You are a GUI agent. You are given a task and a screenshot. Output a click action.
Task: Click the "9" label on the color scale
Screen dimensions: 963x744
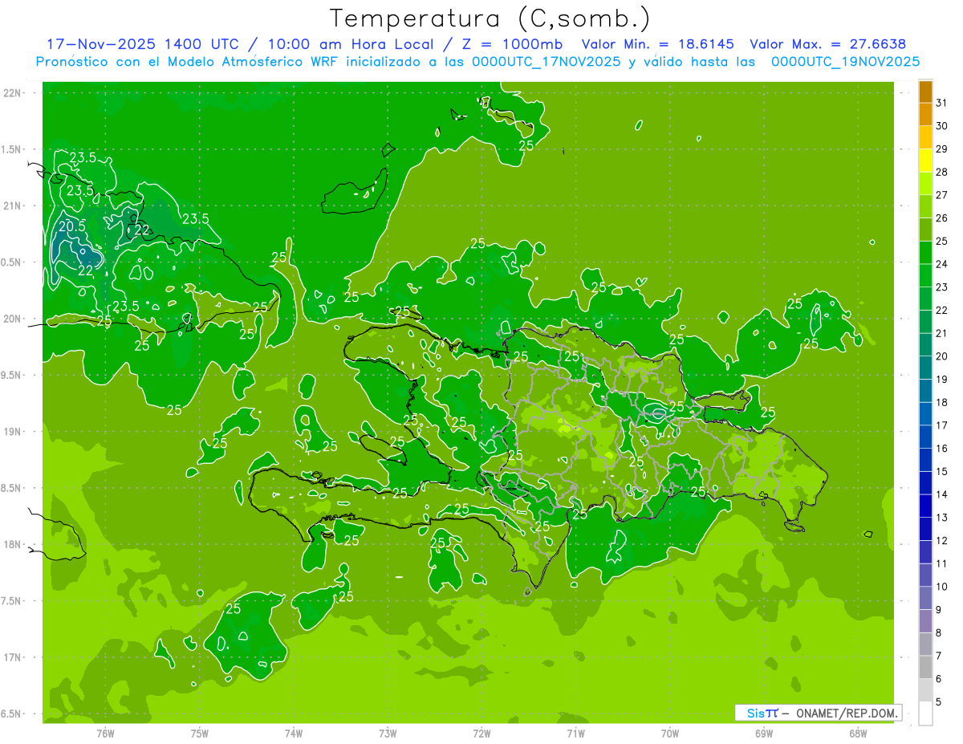pos(939,610)
